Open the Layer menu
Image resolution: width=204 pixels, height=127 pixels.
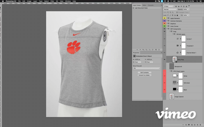(x=35, y=1)
